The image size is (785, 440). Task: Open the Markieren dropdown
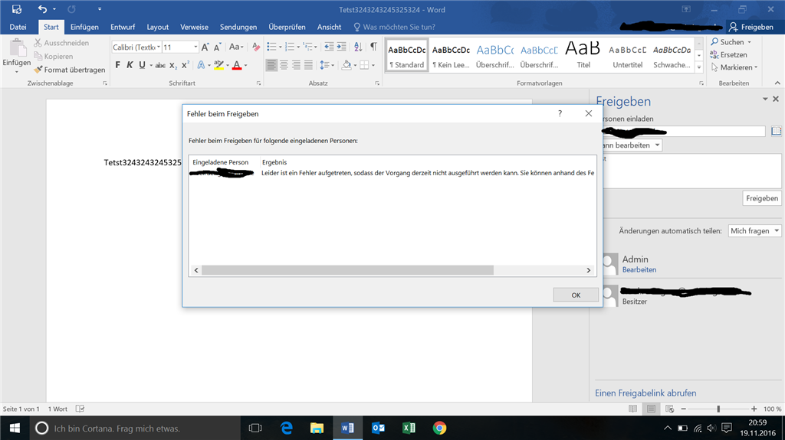tap(756, 67)
